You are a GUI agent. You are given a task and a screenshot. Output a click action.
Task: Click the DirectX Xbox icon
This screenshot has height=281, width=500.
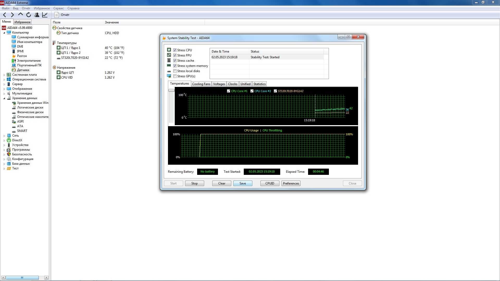click(9, 140)
